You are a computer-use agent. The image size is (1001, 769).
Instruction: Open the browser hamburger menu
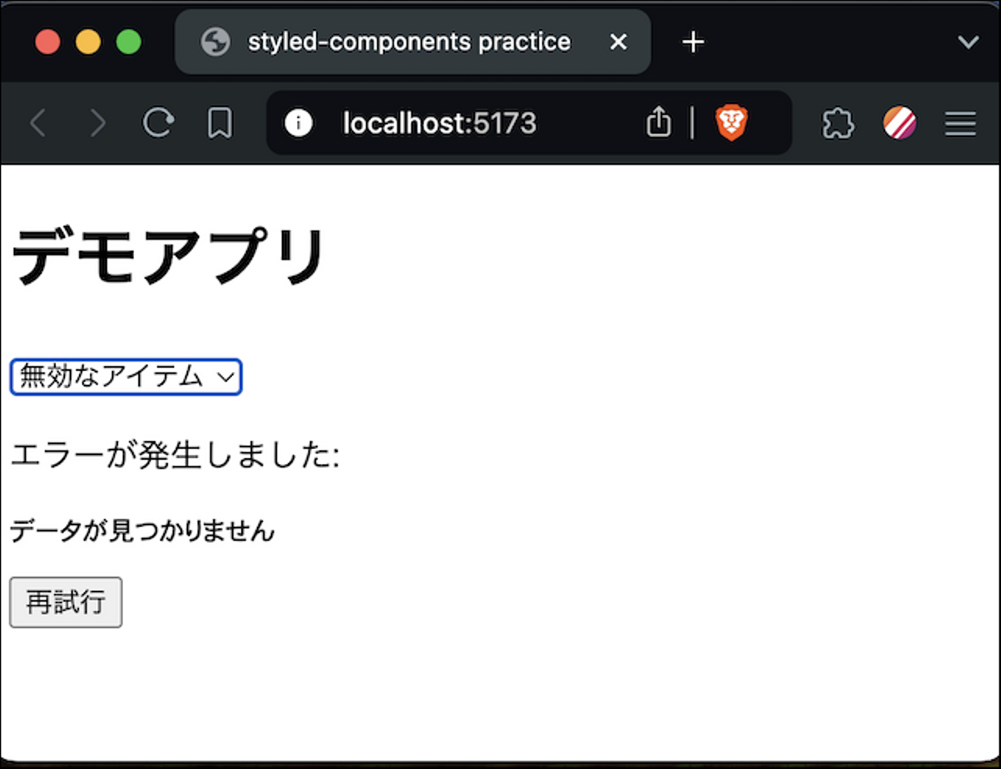(961, 124)
